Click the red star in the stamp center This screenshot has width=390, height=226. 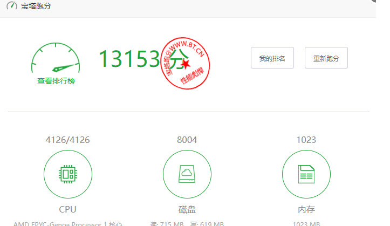(x=186, y=64)
